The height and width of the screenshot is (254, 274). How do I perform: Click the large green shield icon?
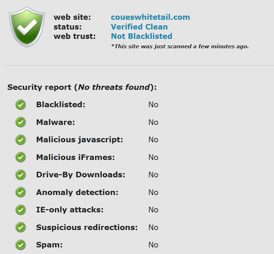tap(27, 27)
